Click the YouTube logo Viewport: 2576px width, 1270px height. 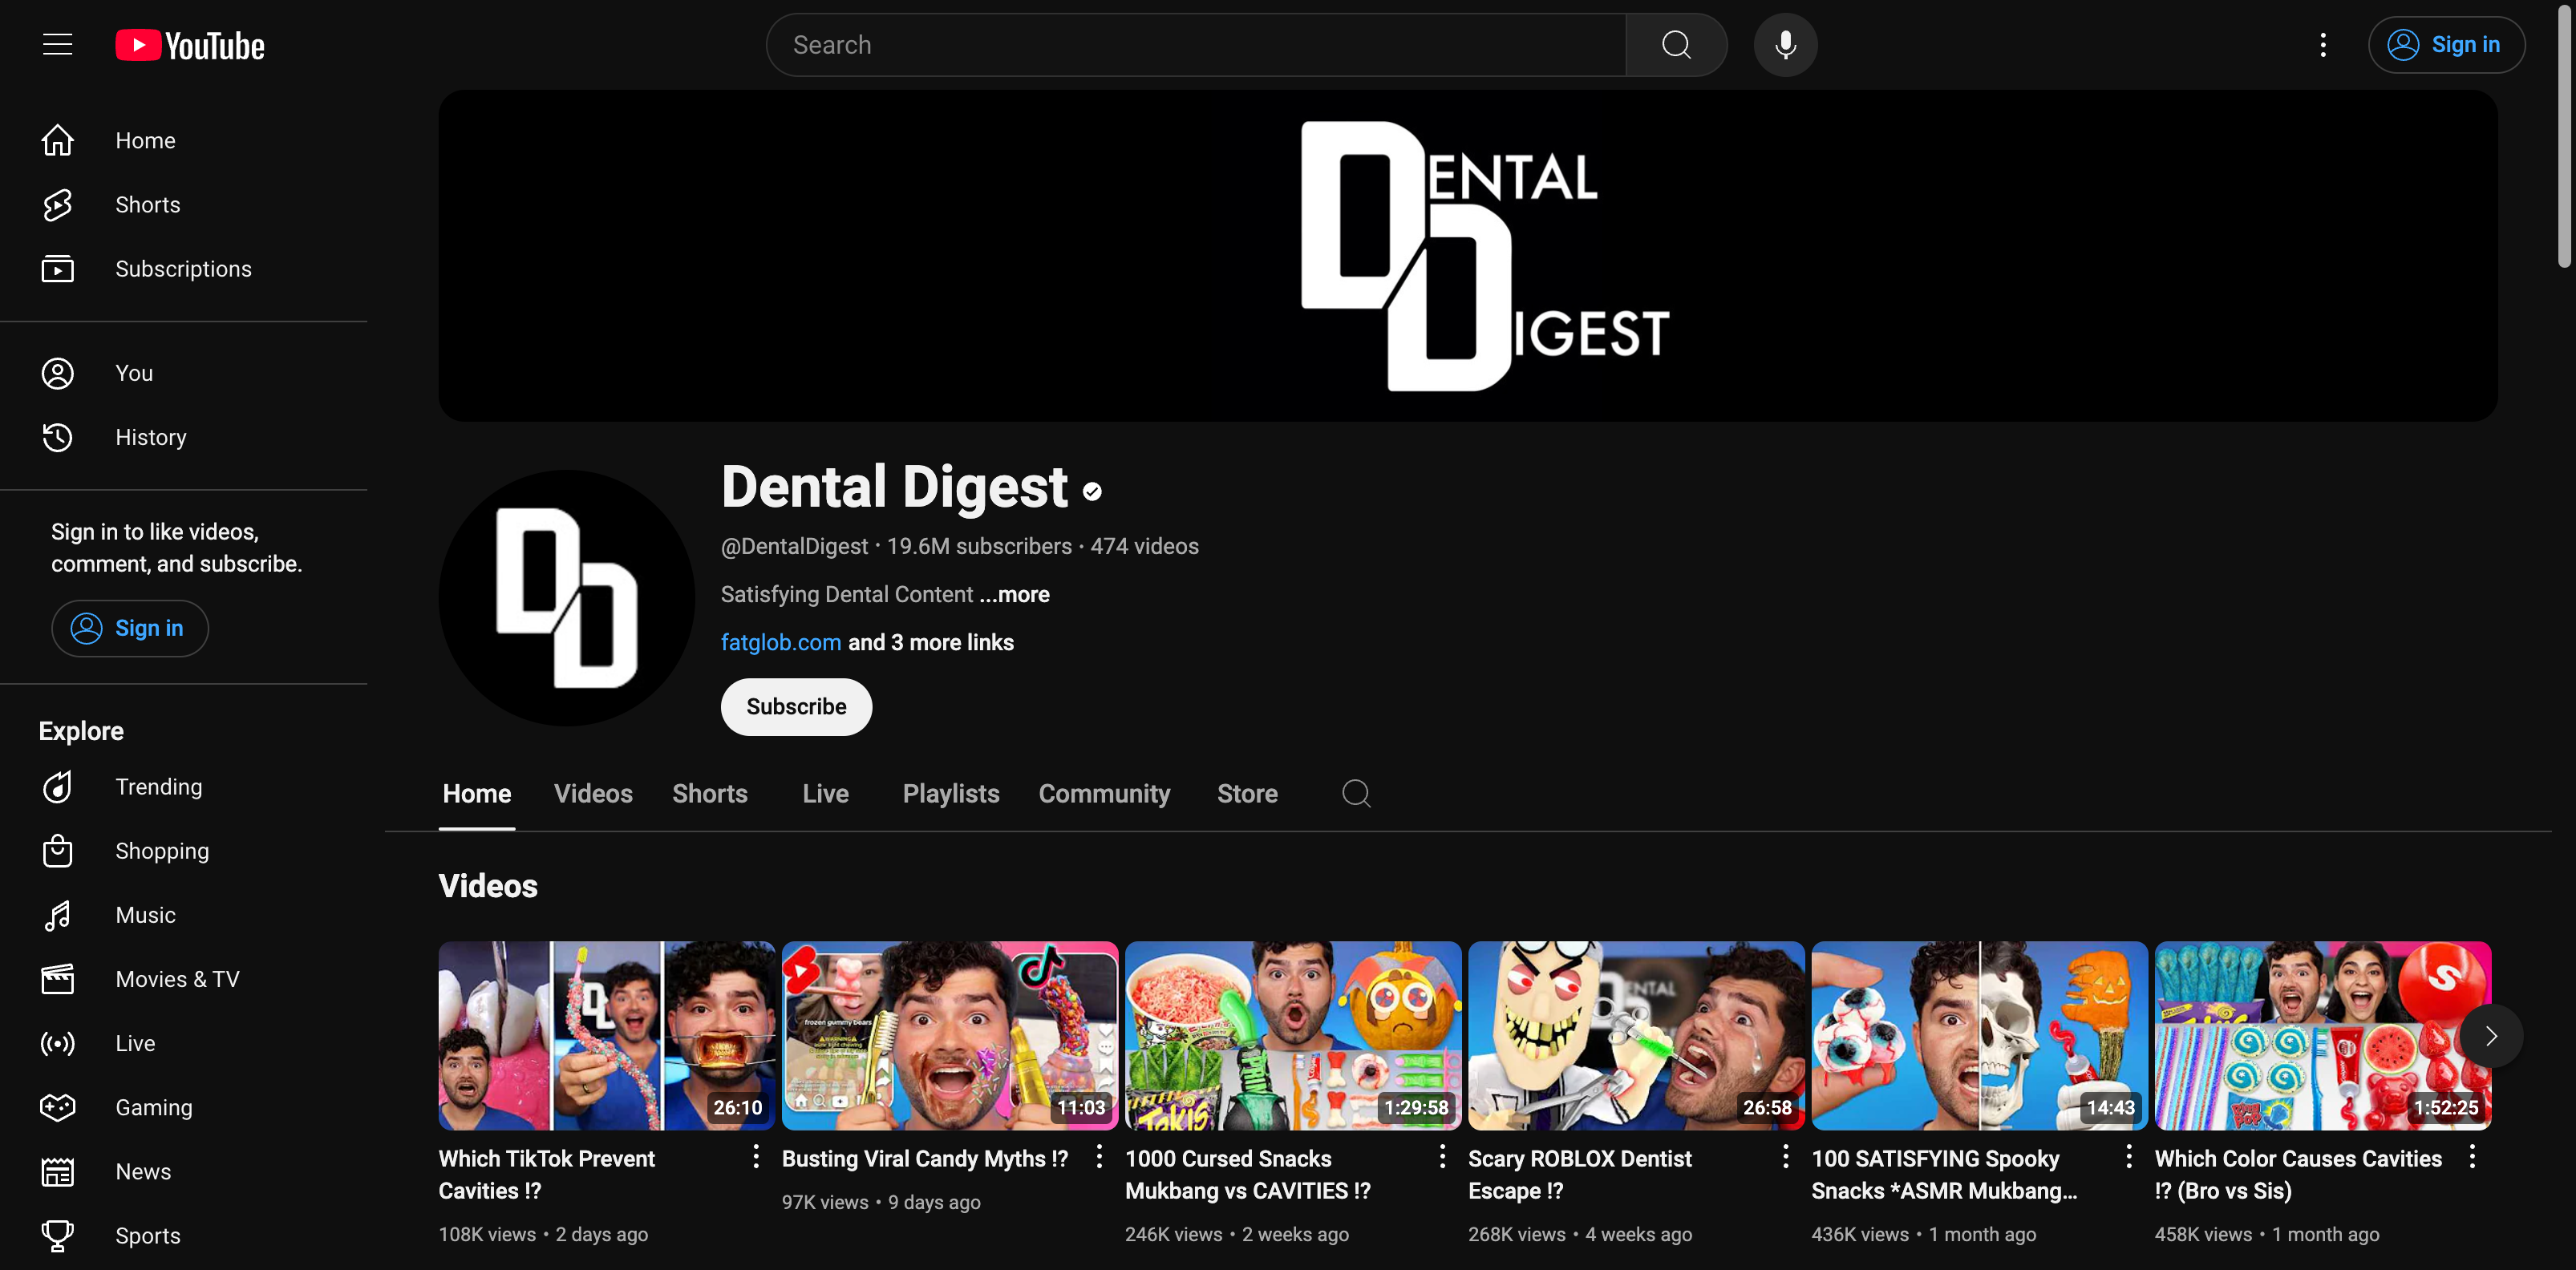pyautogui.click(x=190, y=45)
